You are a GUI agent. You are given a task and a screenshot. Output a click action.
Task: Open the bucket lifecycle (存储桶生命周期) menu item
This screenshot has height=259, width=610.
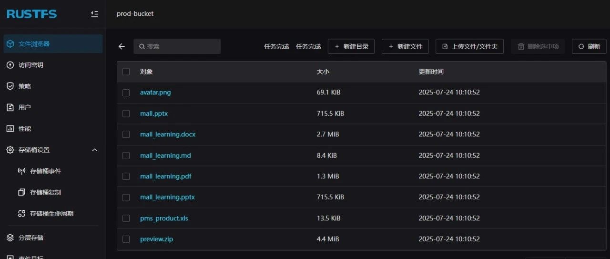[x=51, y=214]
